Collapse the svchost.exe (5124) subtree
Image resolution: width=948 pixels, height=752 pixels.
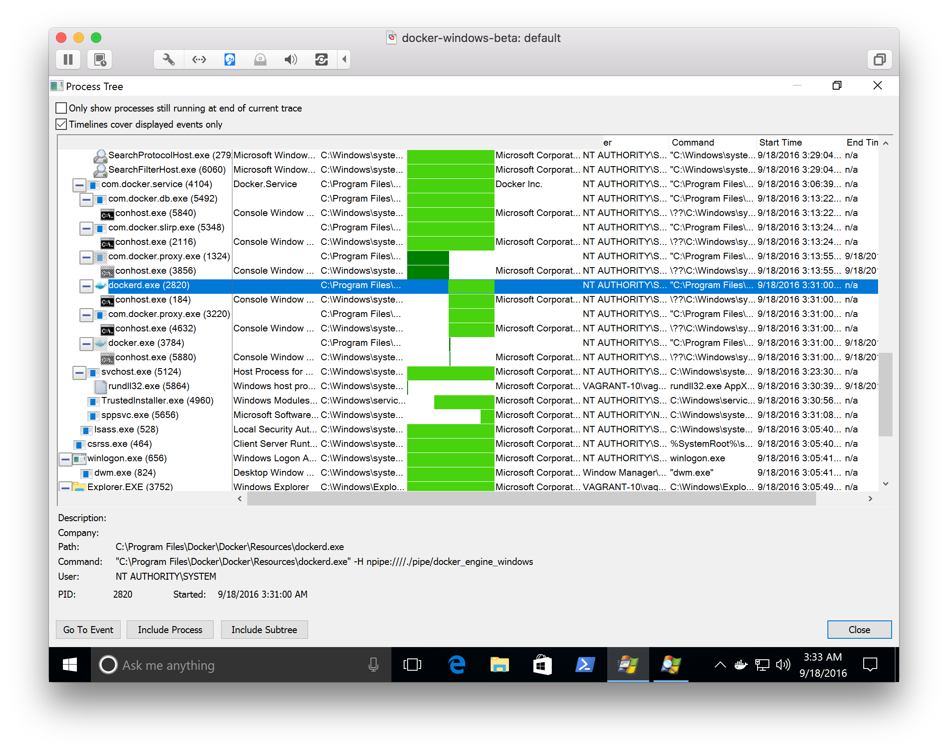point(79,373)
